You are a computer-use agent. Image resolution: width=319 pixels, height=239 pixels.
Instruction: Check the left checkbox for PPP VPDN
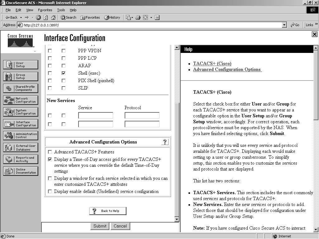point(50,51)
